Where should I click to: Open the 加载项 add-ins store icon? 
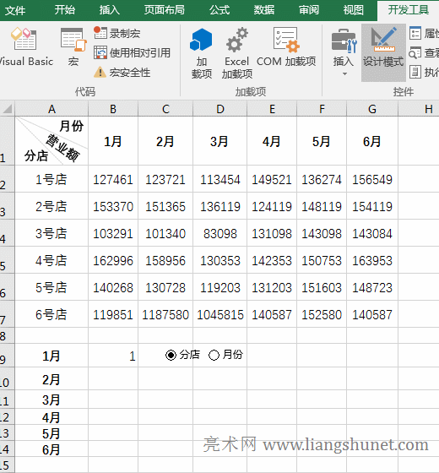[202, 52]
